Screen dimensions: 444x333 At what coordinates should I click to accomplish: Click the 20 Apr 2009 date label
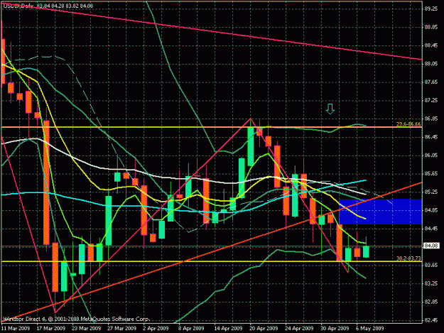pyautogui.click(x=264, y=329)
